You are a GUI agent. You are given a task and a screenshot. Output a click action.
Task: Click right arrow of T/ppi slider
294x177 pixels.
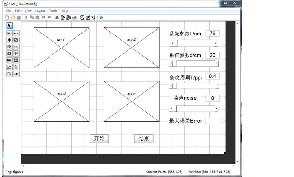[x=217, y=86]
